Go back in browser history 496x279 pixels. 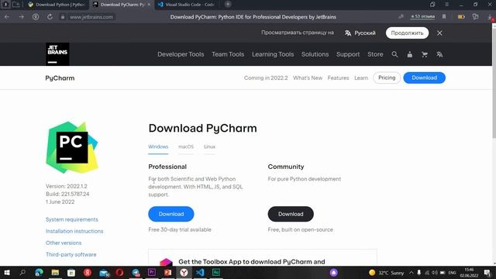click(x=7, y=17)
